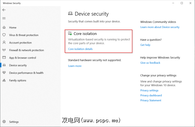Click the Virus & threat protection shield icon

pos(4,35)
